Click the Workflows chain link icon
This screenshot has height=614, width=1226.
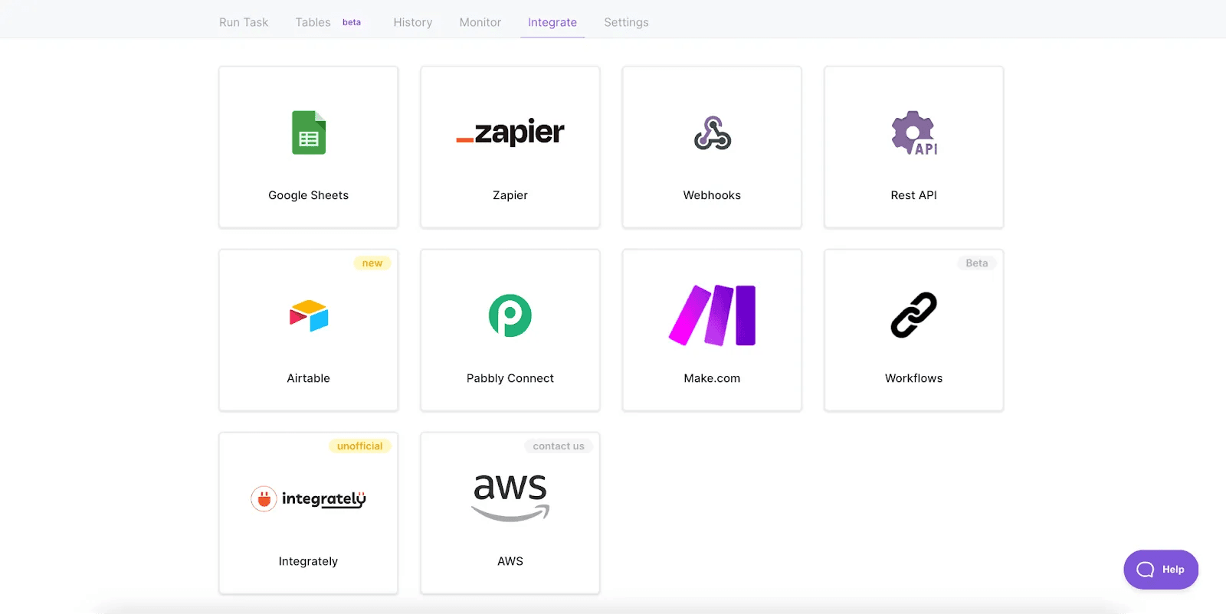pyautogui.click(x=914, y=315)
